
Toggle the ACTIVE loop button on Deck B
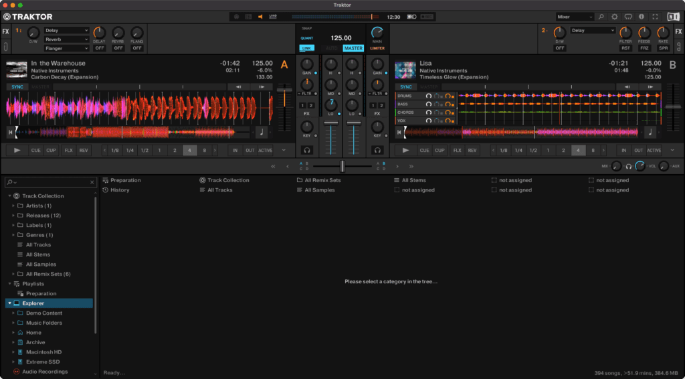654,151
